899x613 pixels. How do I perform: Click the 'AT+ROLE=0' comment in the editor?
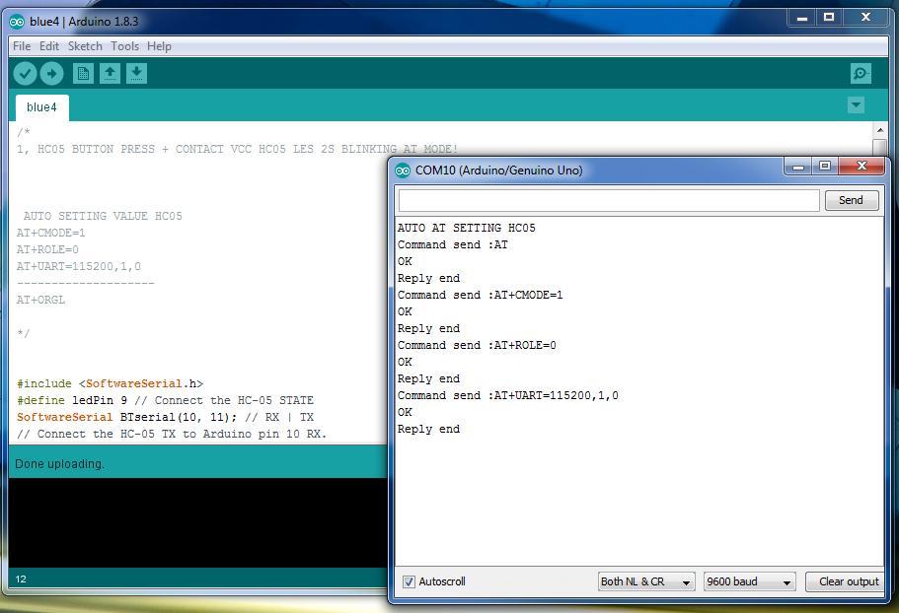click(47, 249)
